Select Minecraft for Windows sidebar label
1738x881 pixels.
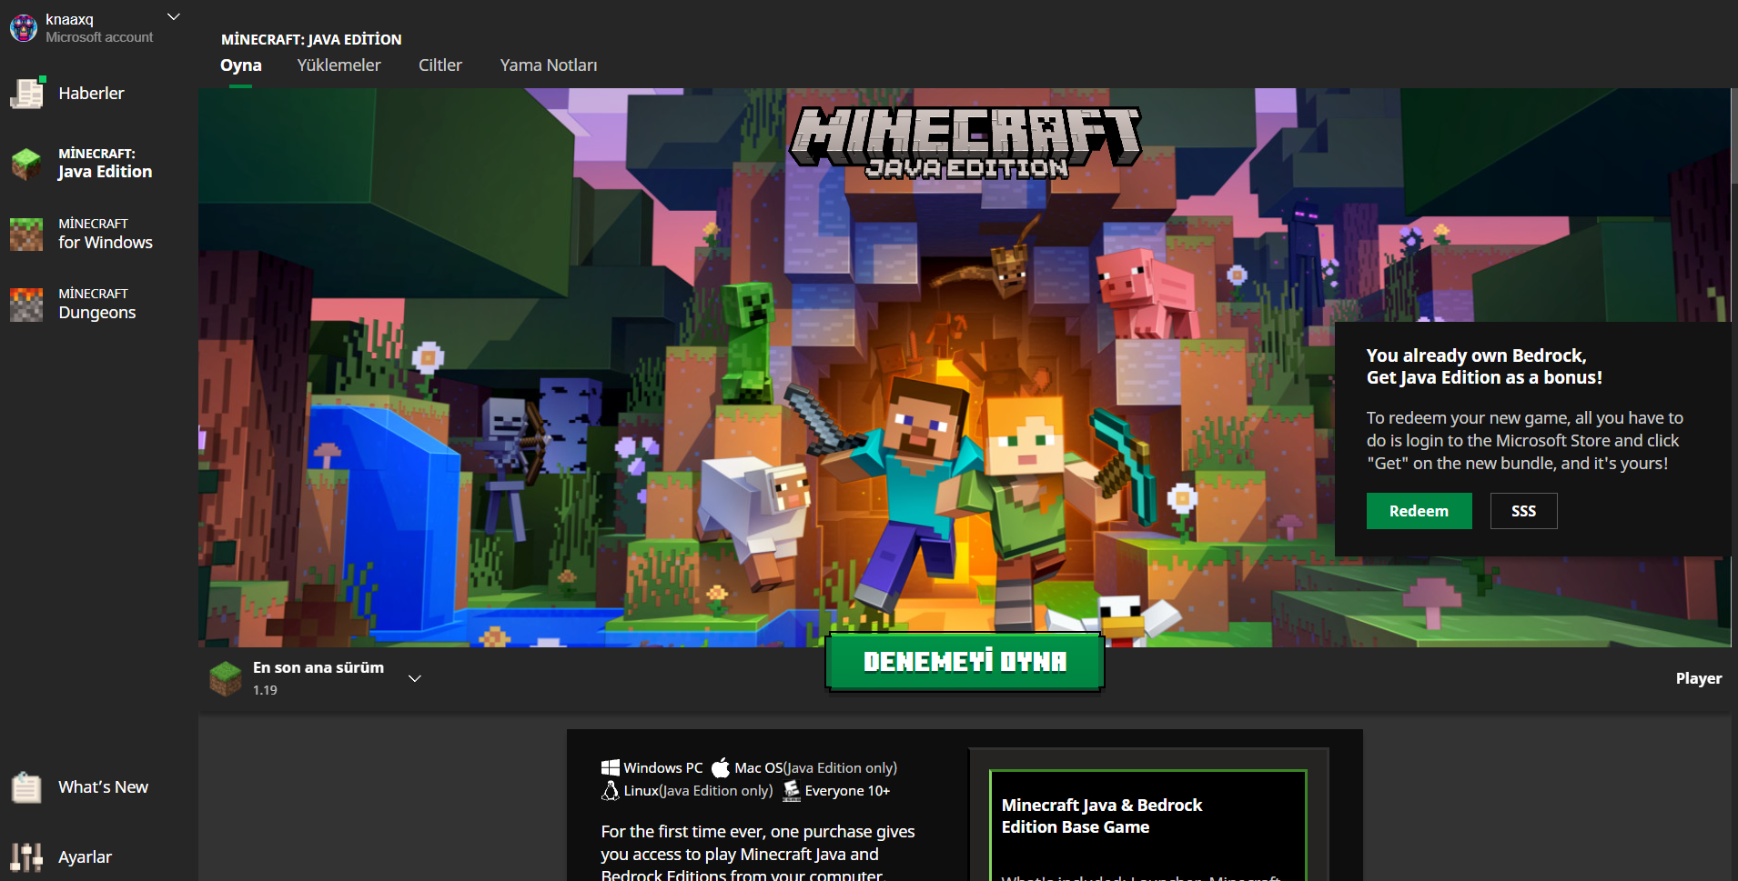(x=106, y=234)
